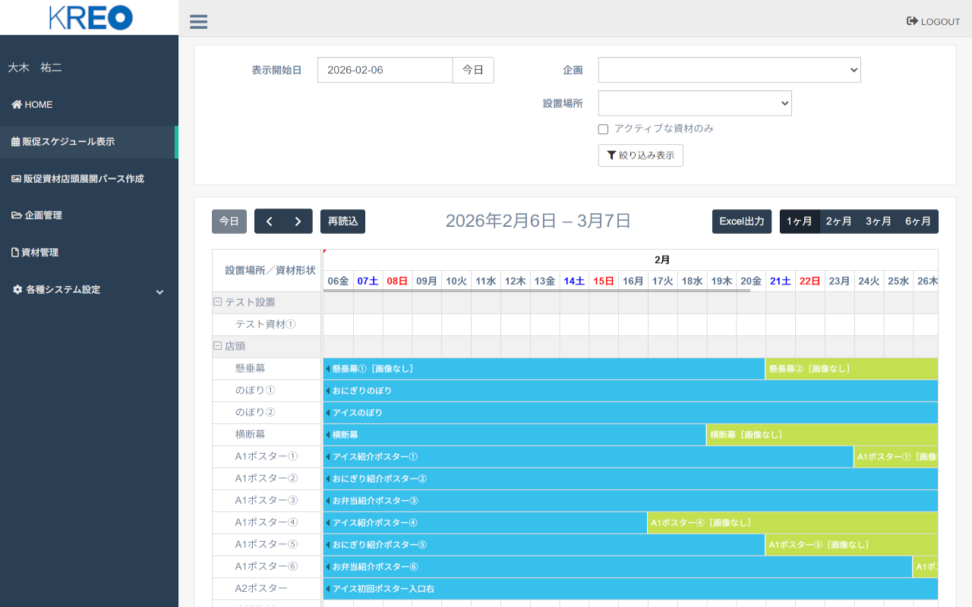972x607 pixels.
Task: Click the LOGOUT icon link
Action: click(x=933, y=21)
